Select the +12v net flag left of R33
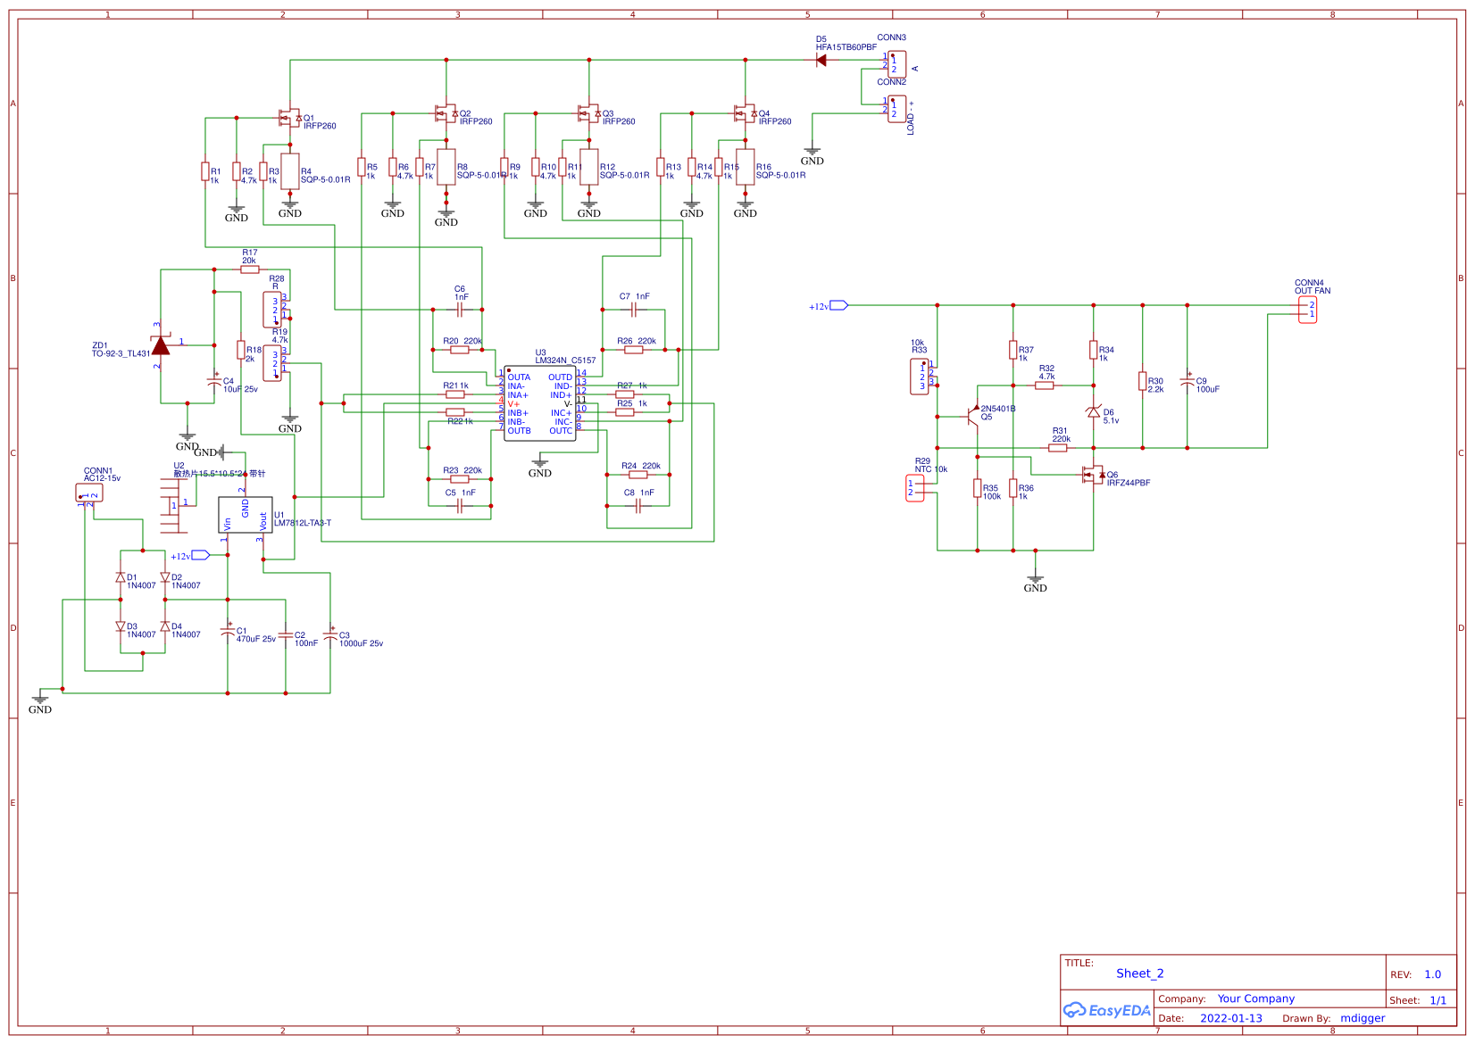This screenshot has height=1044, width=1475. click(x=837, y=305)
